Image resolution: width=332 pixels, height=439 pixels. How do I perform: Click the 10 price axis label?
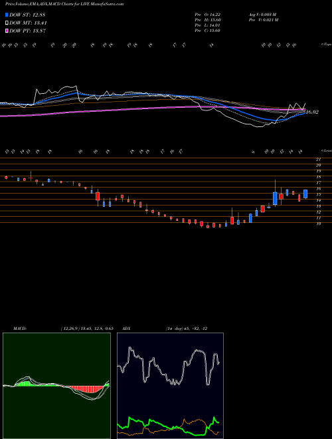(x=318, y=223)
